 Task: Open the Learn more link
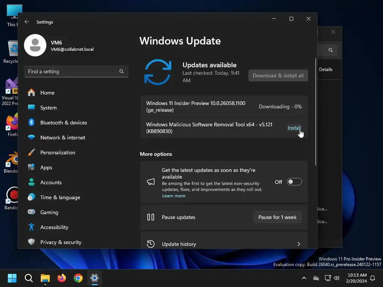click(x=174, y=196)
